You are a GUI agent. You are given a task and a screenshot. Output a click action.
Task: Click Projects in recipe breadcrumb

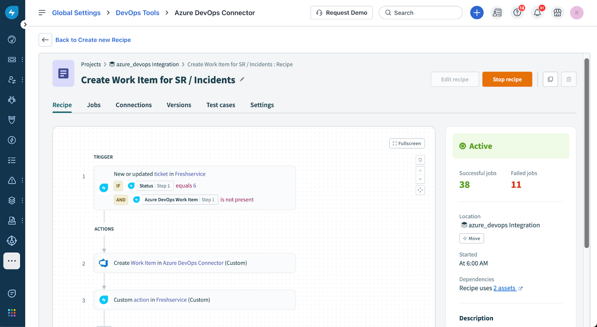[91, 65]
